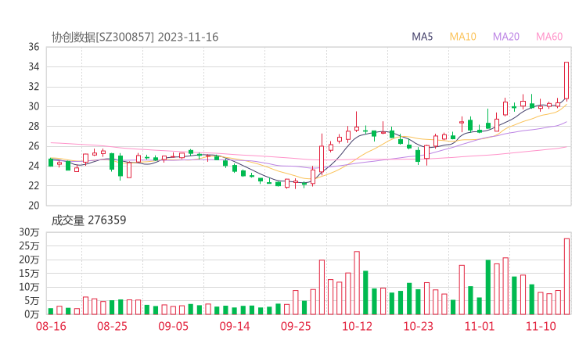The image size is (579, 344).
Task: Select the MA60 legend label
Action: click(x=549, y=37)
